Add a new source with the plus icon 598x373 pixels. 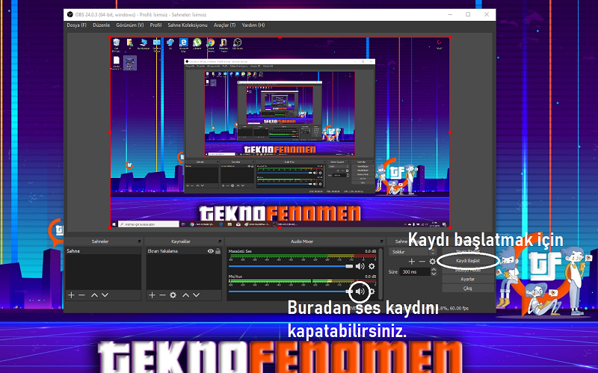tap(152, 295)
